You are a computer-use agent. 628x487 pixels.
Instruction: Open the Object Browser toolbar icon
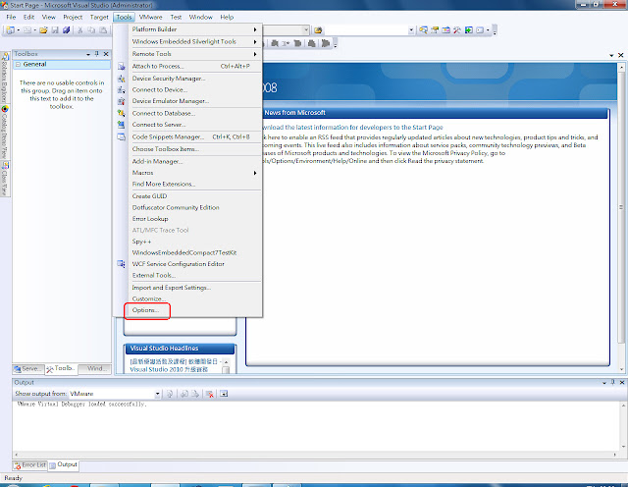[445, 30]
